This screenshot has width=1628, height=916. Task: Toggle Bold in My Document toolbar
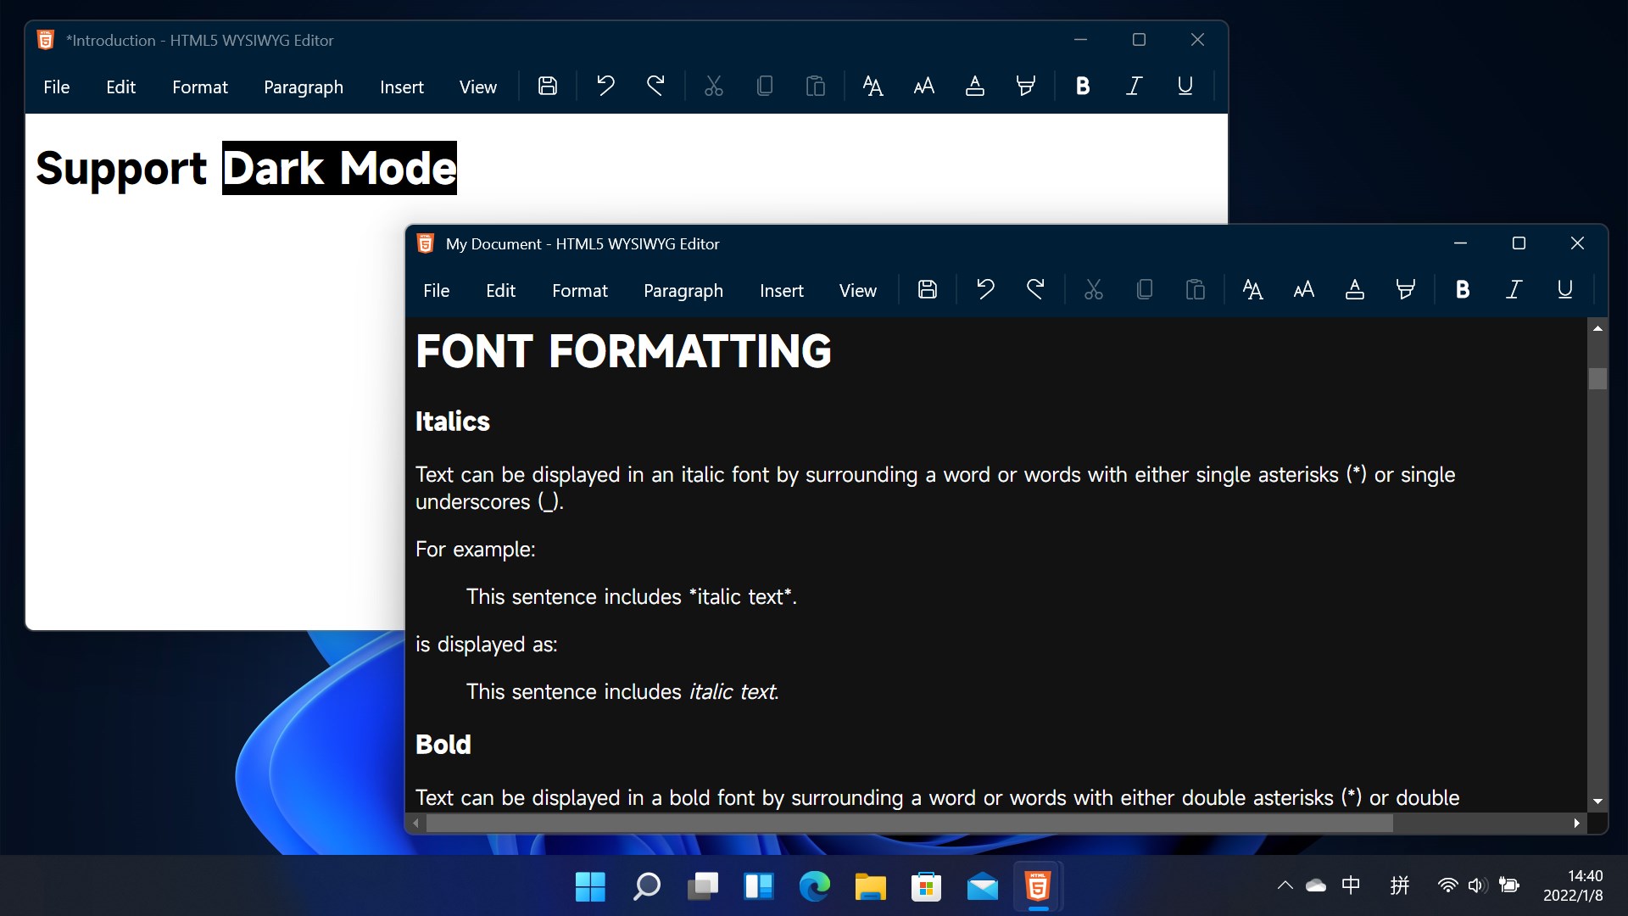coord(1463,290)
